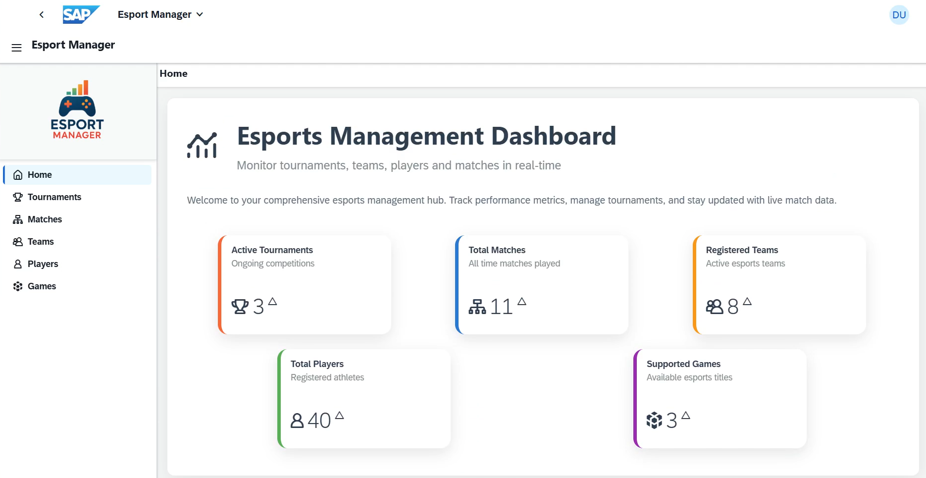The image size is (926, 478).
Task: Toggle the navigation sidebar with hamburger menu
Action: [x=16, y=47]
